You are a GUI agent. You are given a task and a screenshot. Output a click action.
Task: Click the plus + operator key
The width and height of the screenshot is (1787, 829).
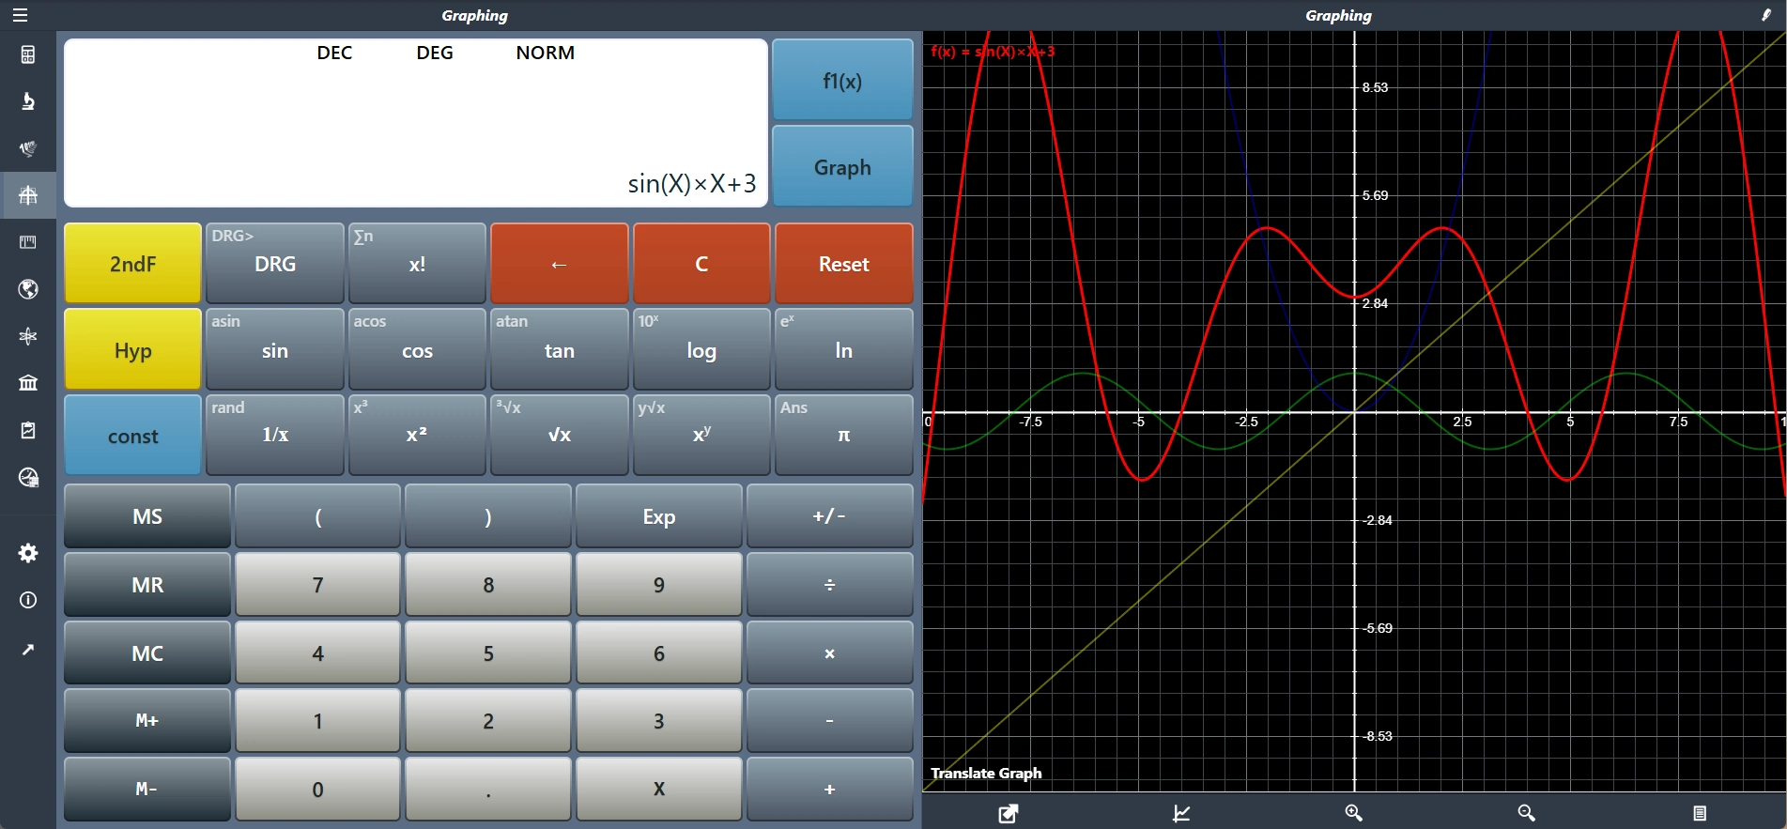[x=829, y=789]
